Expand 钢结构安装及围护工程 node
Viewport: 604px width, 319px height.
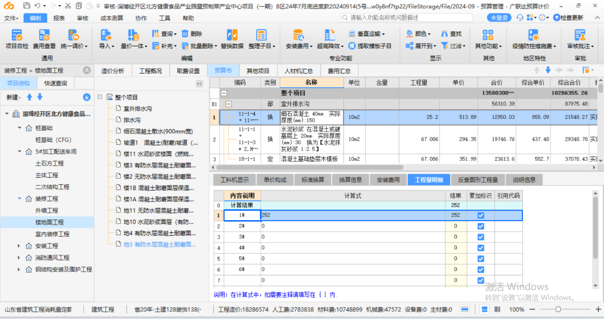coord(19,270)
